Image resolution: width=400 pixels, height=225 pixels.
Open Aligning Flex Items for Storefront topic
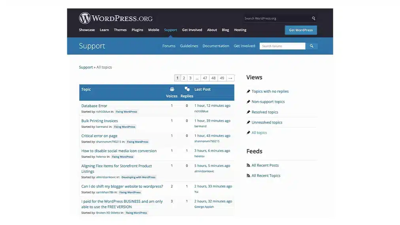coord(117,169)
